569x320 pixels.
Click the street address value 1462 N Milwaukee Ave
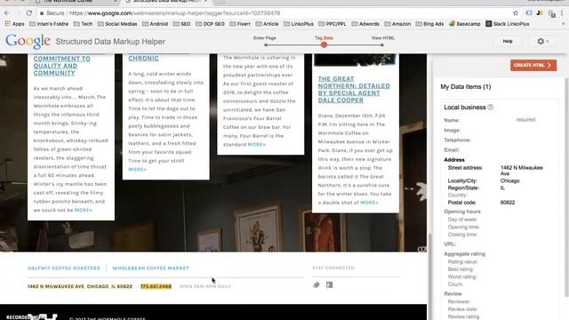point(522,171)
